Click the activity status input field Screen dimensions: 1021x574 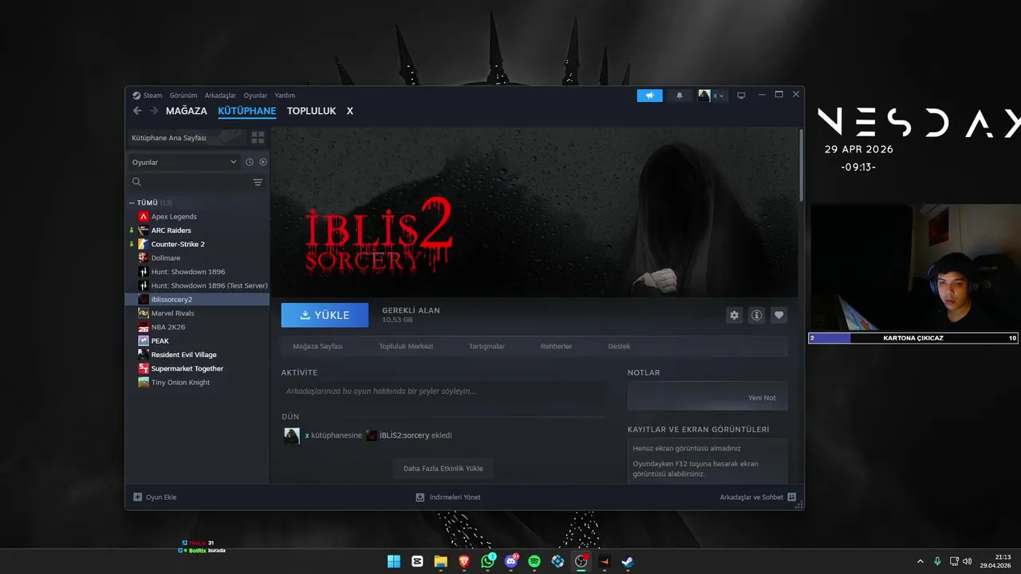click(443, 391)
